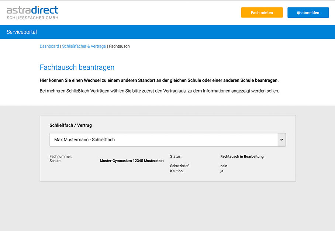Click inside the contract selection box
Screen dimensions: 335x231
pos(148,139)
